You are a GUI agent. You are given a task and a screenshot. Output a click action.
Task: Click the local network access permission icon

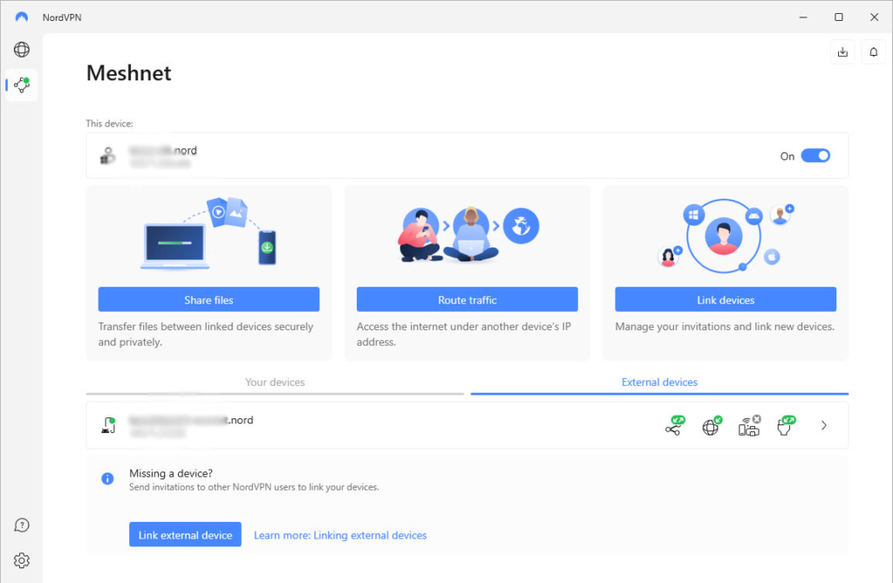(x=748, y=425)
